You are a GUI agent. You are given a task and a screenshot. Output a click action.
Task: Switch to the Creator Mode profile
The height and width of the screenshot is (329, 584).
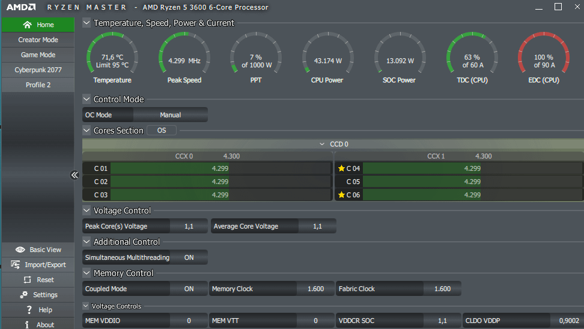tap(38, 40)
